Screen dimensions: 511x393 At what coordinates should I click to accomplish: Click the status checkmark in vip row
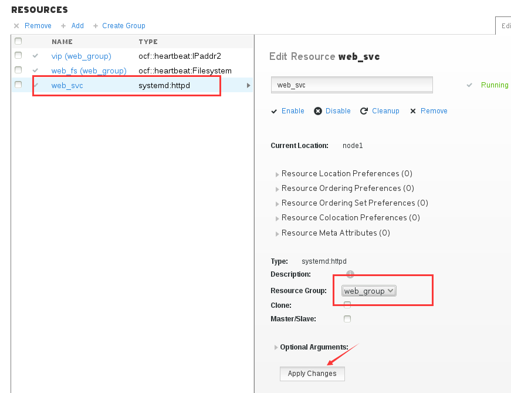click(x=35, y=56)
